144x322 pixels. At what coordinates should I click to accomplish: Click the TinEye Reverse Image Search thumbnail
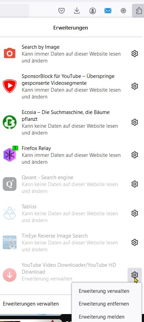(x=10, y=242)
